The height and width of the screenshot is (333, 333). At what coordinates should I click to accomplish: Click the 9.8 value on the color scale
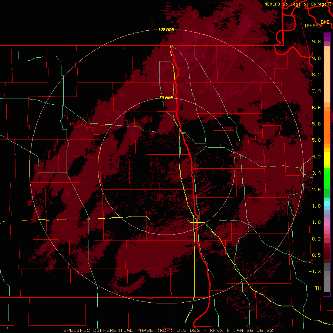pos(316,42)
